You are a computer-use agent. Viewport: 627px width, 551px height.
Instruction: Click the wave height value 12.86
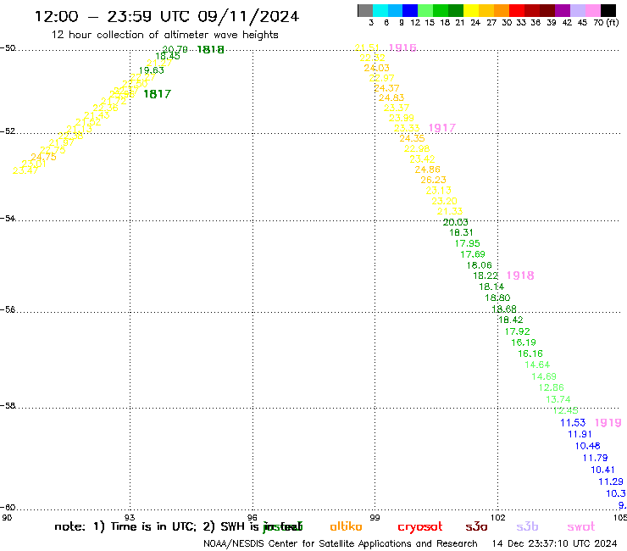coord(551,387)
